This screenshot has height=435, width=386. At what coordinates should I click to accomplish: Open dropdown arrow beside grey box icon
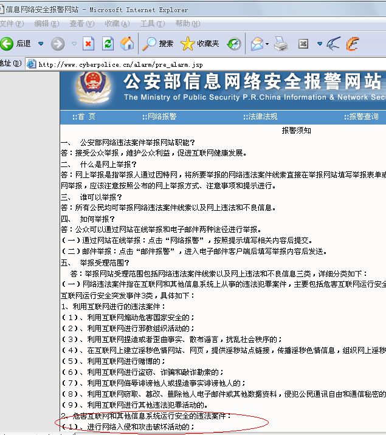click(320, 44)
